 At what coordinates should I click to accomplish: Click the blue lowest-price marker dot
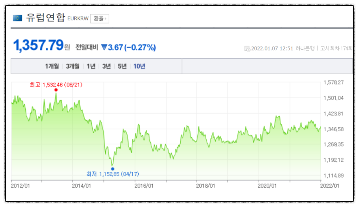tap(112, 169)
